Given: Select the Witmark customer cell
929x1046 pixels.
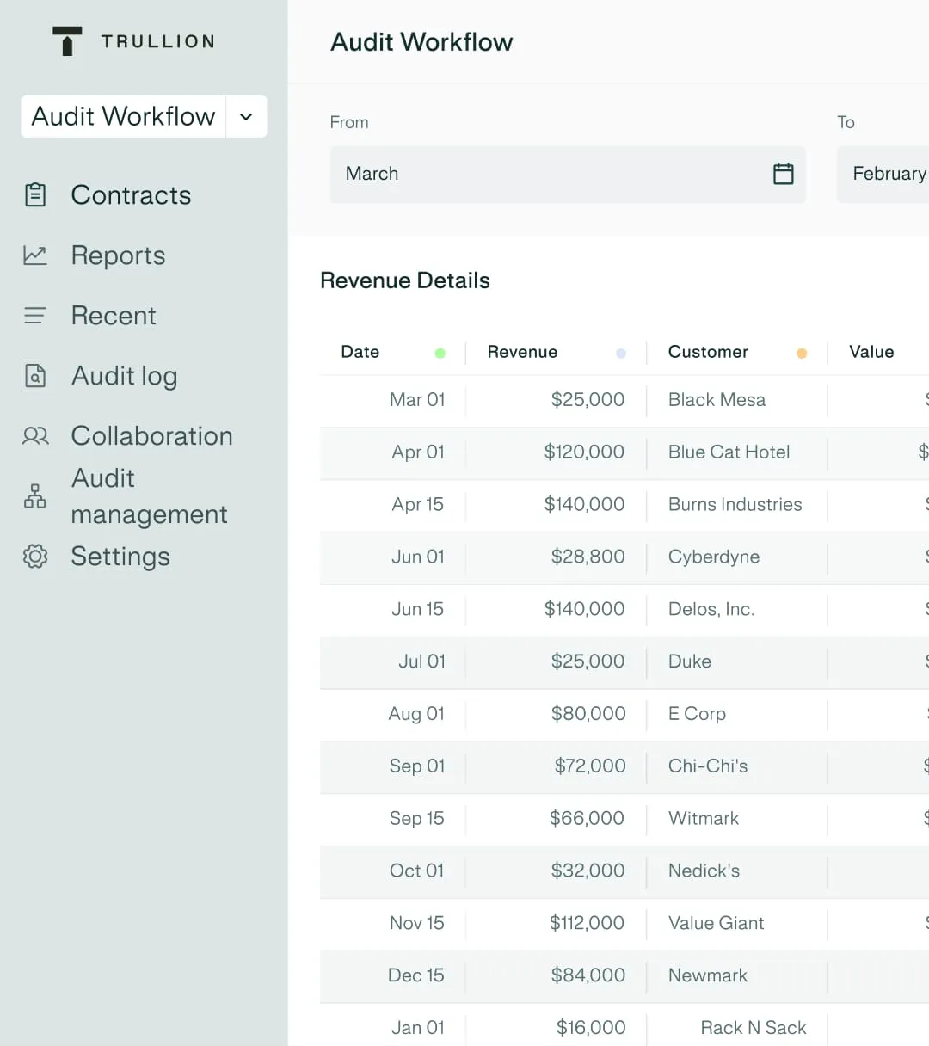Looking at the screenshot, I should pyautogui.click(x=704, y=819).
